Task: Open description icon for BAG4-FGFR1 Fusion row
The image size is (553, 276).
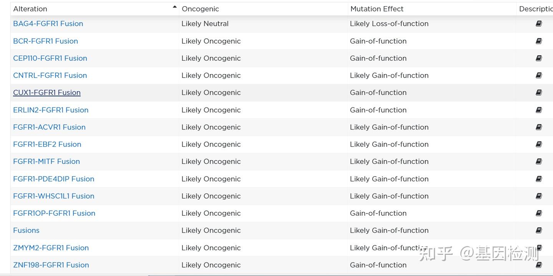Action: (x=539, y=24)
